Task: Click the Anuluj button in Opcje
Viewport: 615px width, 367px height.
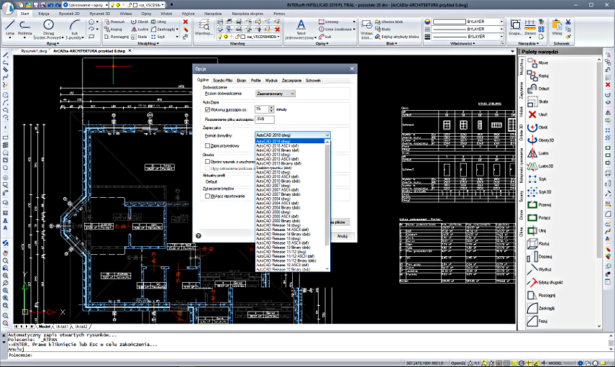Action: point(342,236)
